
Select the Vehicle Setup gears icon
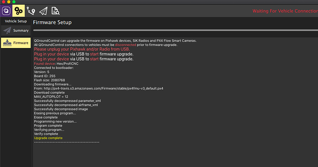(18, 11)
